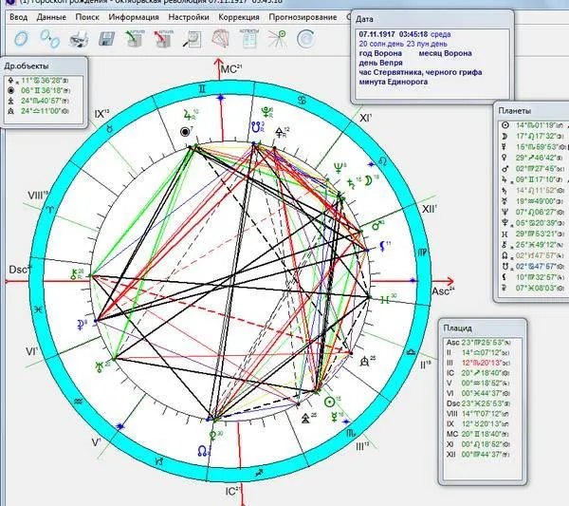569x506 pixels.
Task: Click the MC label atop the chart
Action: tap(229, 70)
